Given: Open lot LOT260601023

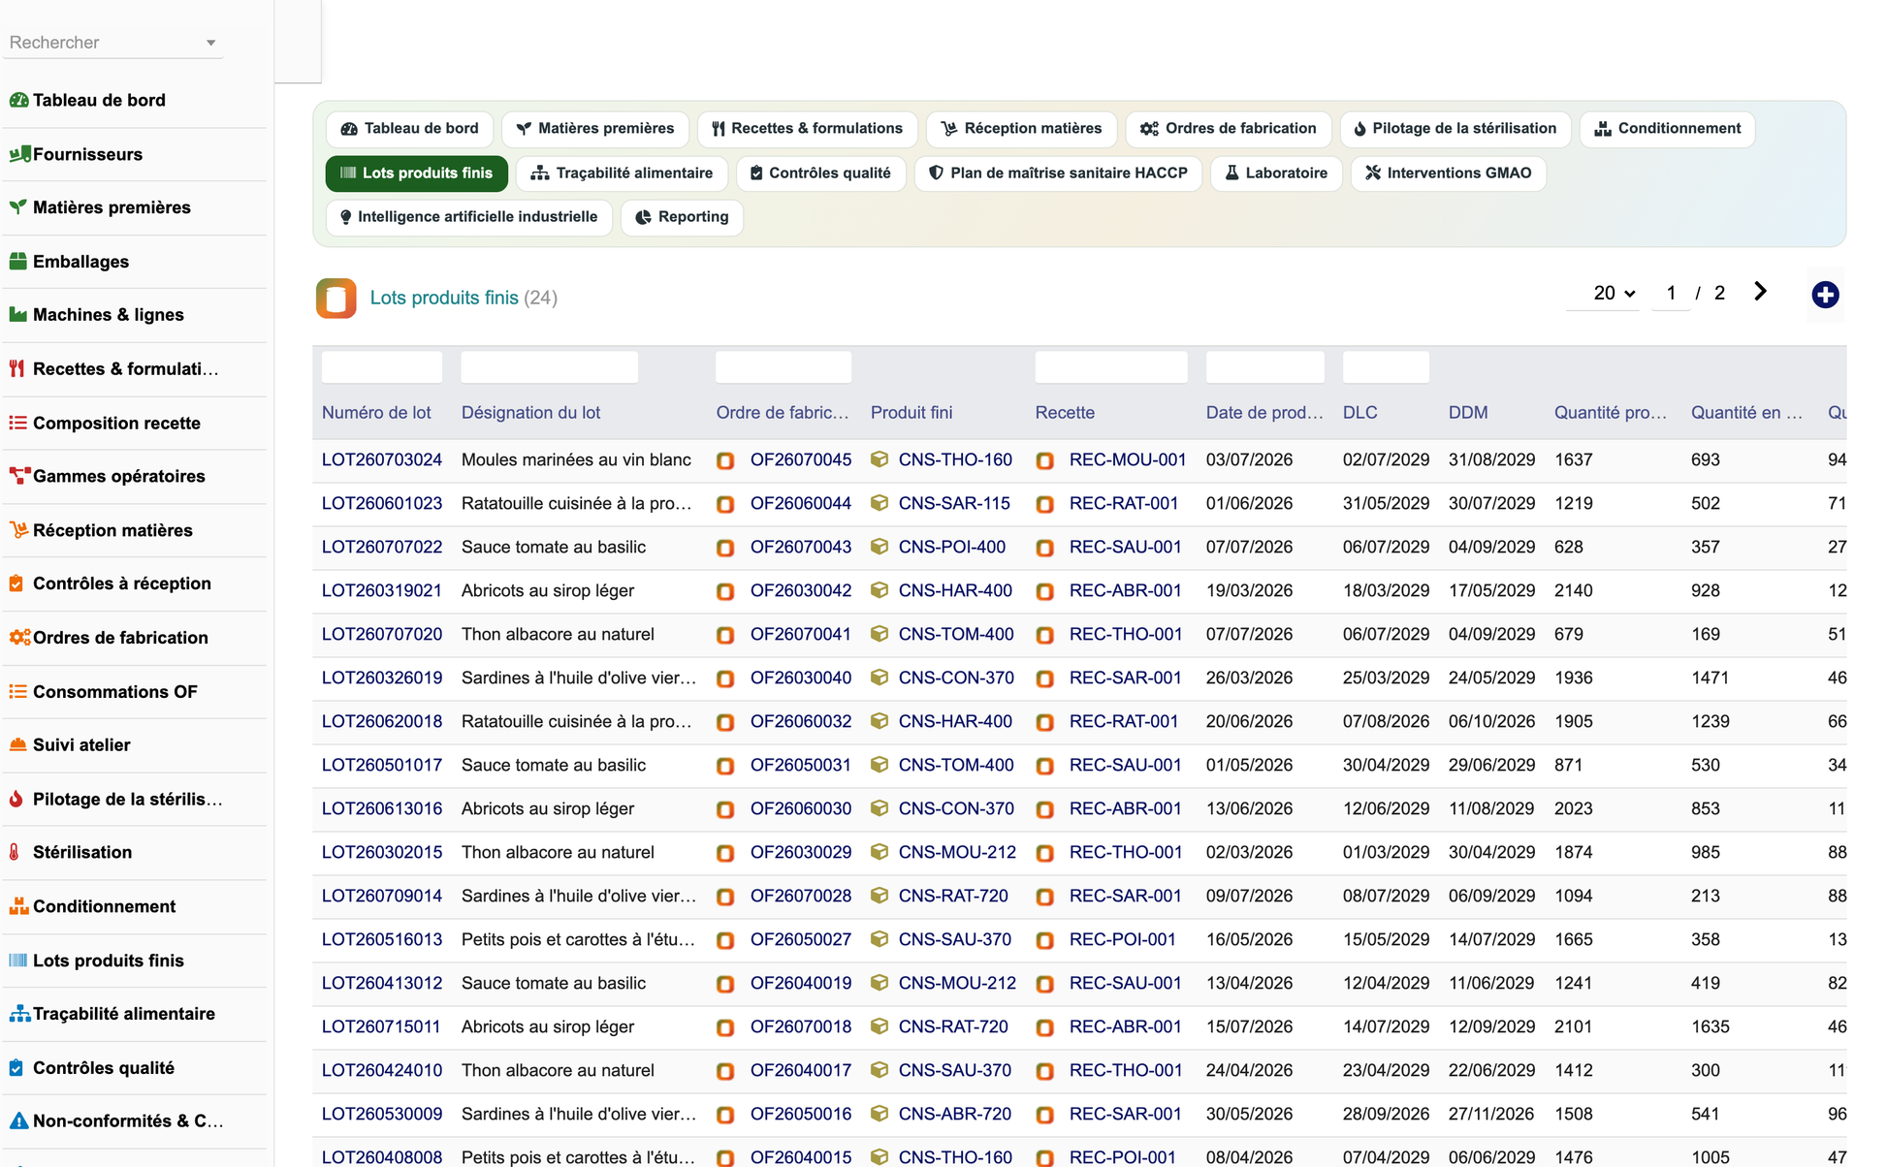Looking at the screenshot, I should (x=382, y=503).
